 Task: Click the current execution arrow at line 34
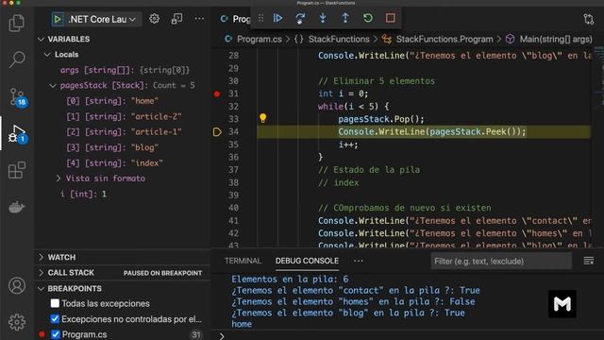217,132
